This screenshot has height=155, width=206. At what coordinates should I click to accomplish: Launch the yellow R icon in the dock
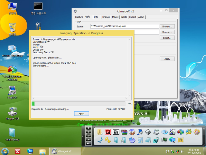[180, 140]
